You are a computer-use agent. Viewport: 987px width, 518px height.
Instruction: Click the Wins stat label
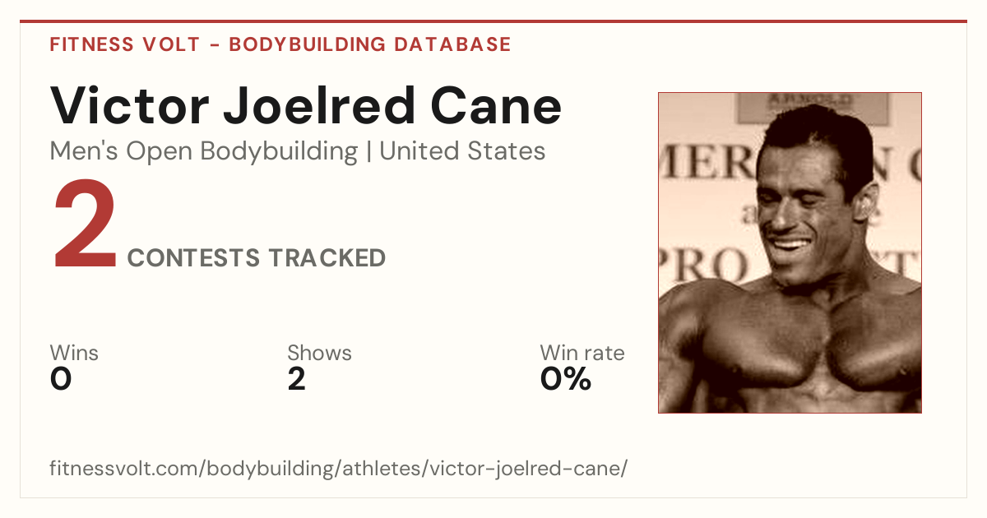(x=74, y=354)
